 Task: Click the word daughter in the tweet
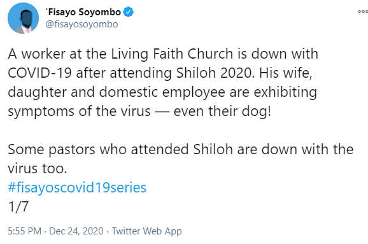[x=38, y=92]
